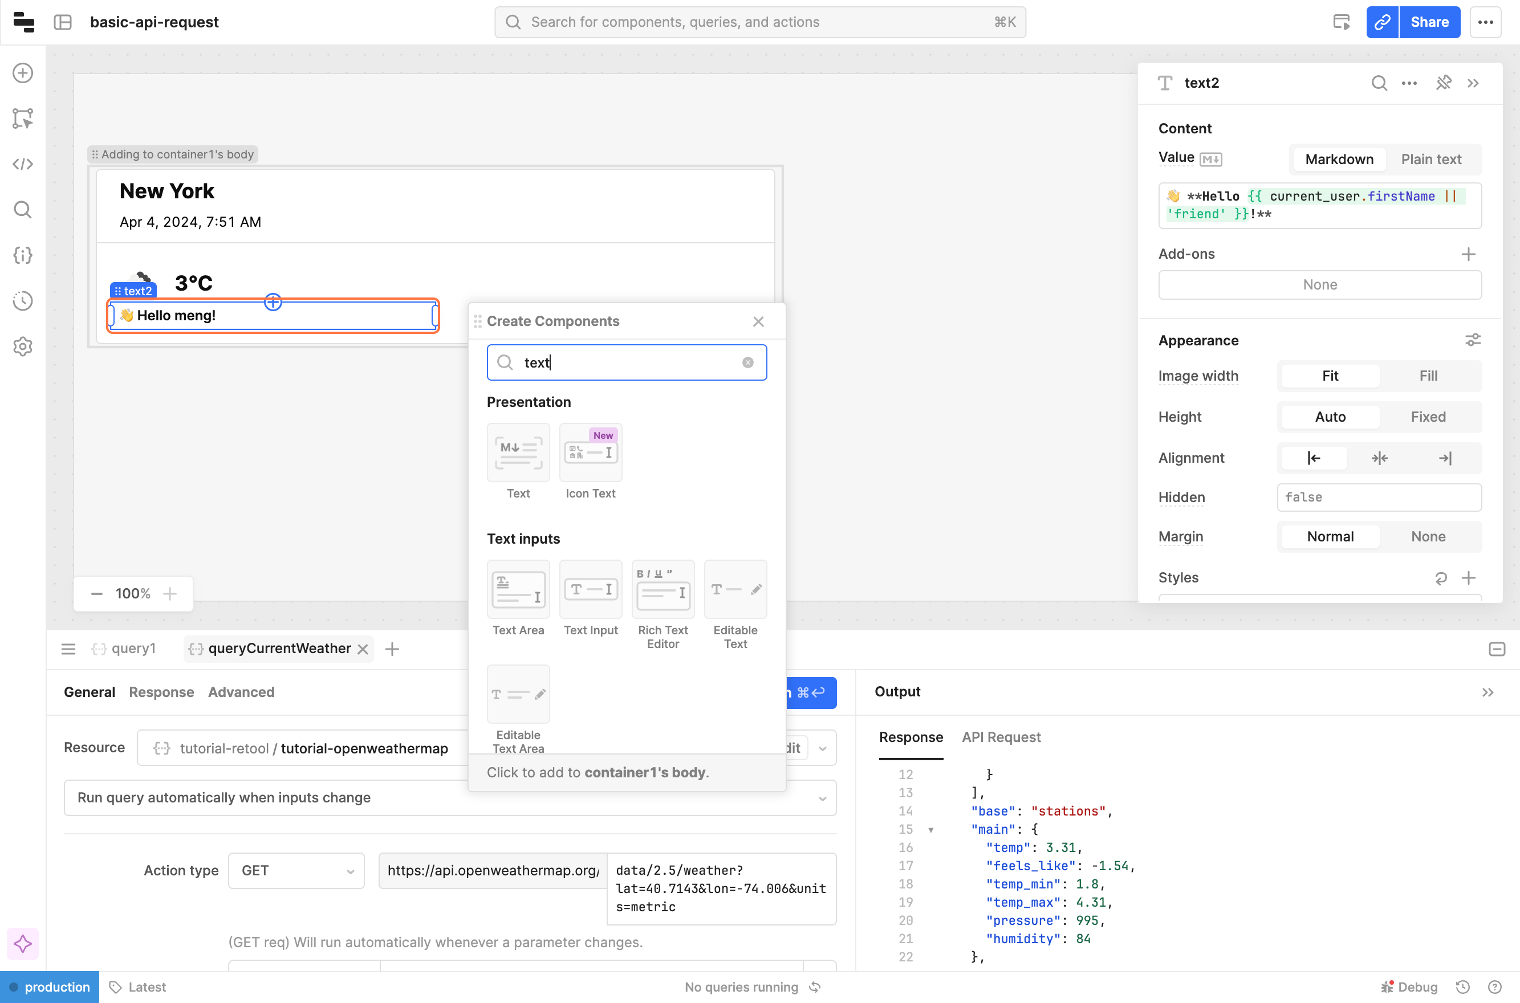
Task: Click the Share button
Action: pos(1429,22)
